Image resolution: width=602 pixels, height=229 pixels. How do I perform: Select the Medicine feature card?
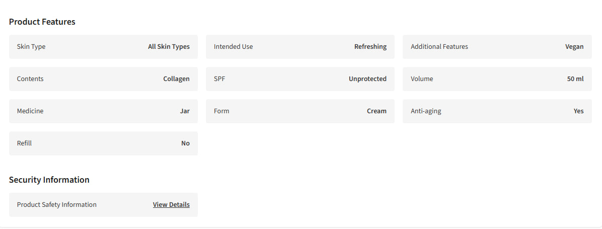click(x=103, y=111)
